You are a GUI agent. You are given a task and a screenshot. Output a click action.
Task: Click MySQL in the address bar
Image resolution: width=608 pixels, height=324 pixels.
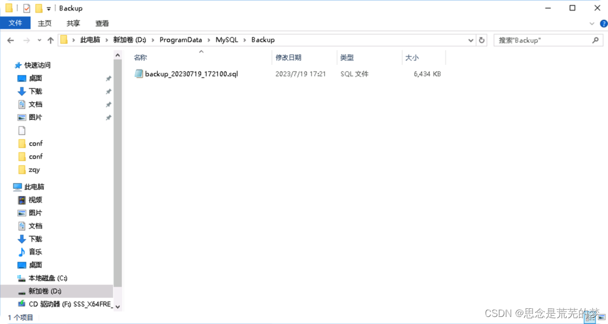[227, 40]
